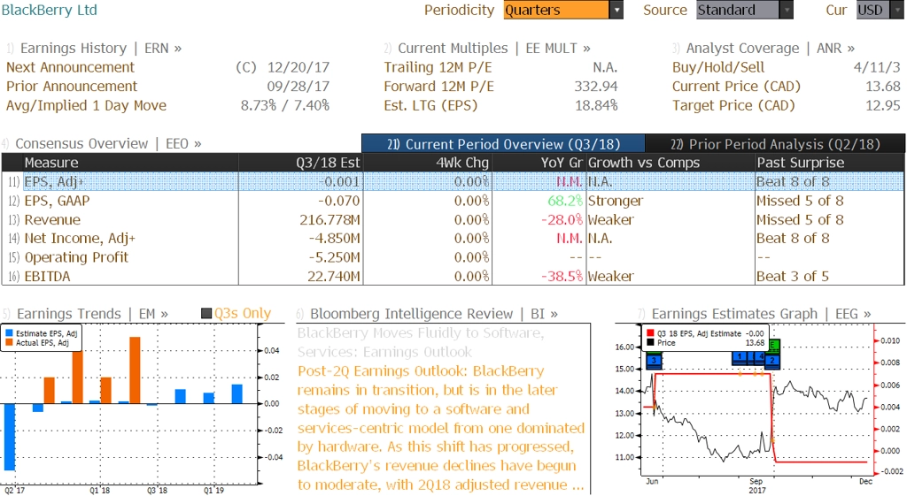907x496 pixels.
Task: Open the Current Multiples EE MULT link
Action: pyautogui.click(x=487, y=49)
